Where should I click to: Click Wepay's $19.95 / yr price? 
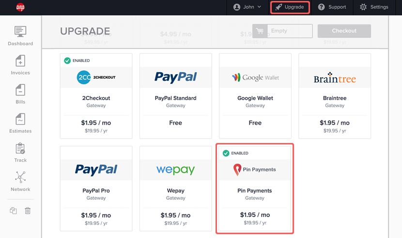176,223
